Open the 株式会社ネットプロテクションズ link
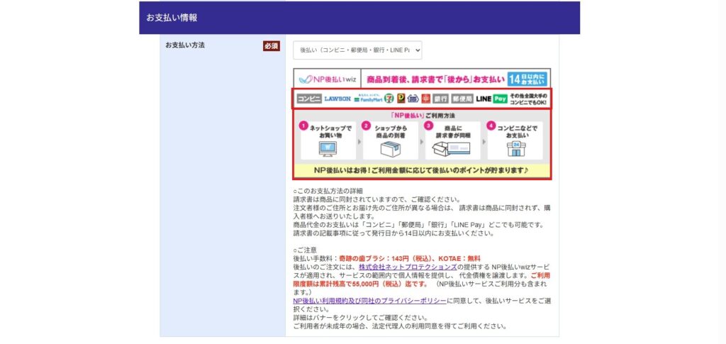 point(407,267)
